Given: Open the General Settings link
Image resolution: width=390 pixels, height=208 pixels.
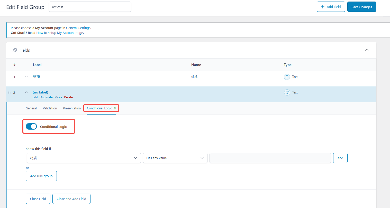Looking at the screenshot, I should [x=78, y=28].
